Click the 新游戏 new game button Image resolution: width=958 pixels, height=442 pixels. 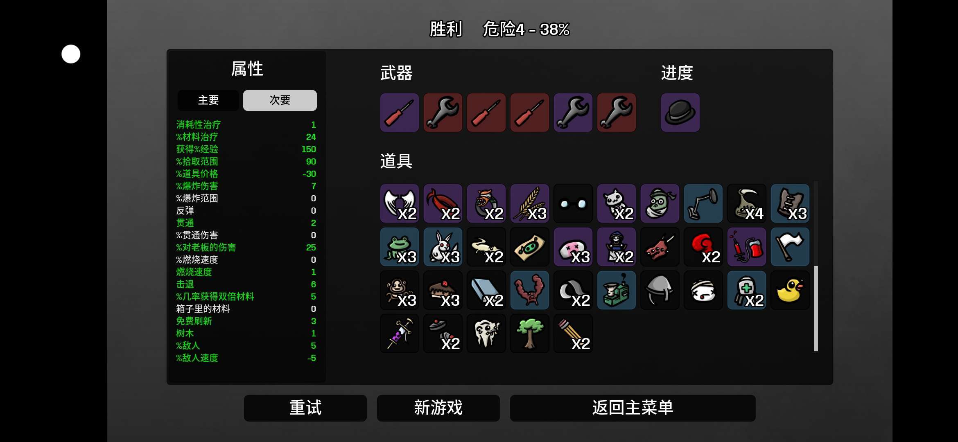438,408
